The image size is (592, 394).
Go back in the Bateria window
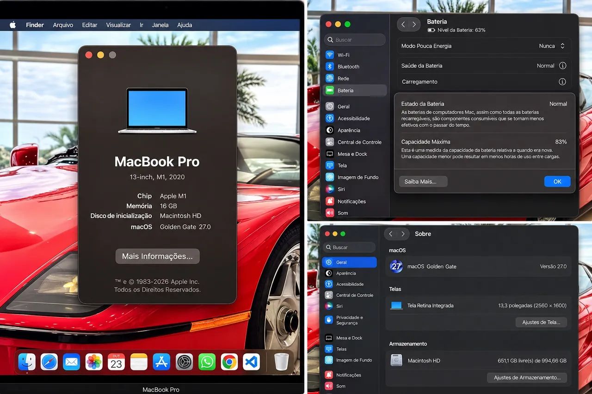click(x=403, y=24)
